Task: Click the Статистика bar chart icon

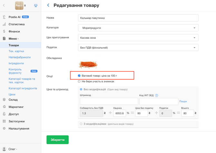Action: coord(4,24)
